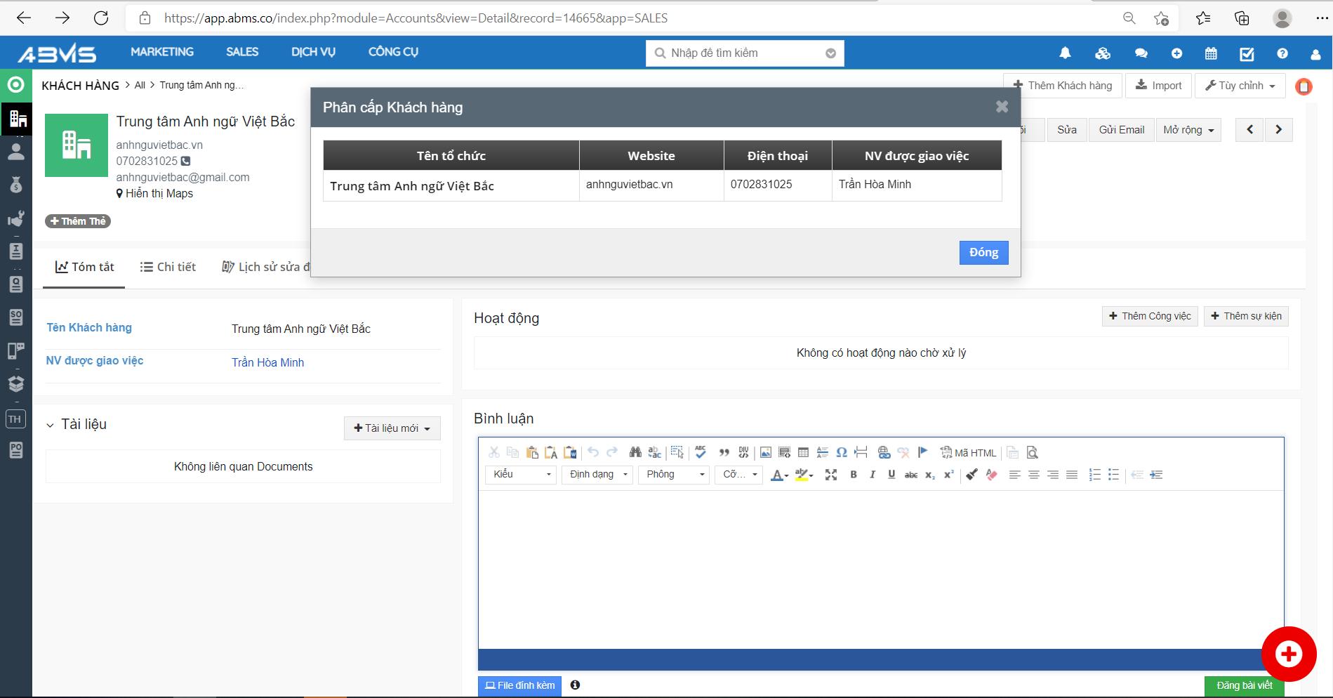Click the Find binoculars icon in editor
The image size is (1333, 698).
pos(635,453)
